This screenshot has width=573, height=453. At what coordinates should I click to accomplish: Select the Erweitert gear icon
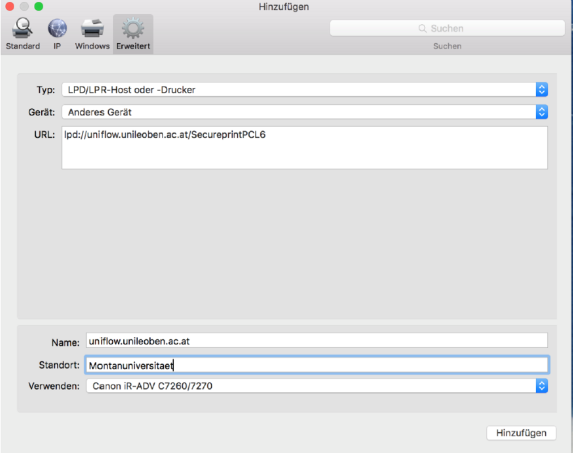pos(133,28)
